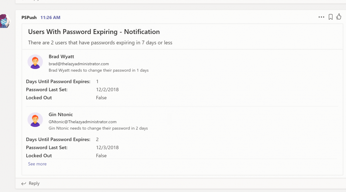Click Gin Ntonic's Days Until Password Expires label

pos(58,139)
